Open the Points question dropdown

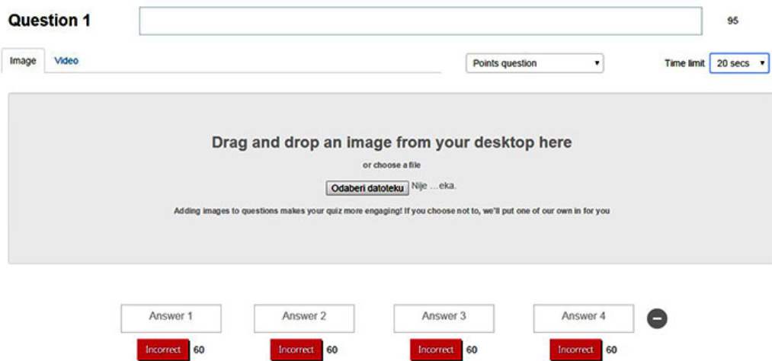click(534, 63)
